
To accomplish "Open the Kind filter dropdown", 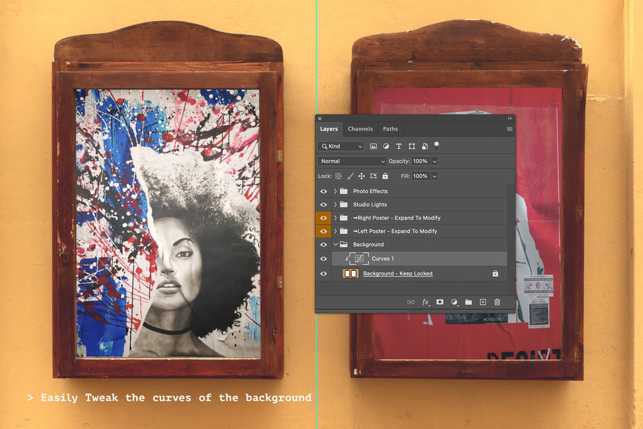I will click(x=341, y=146).
